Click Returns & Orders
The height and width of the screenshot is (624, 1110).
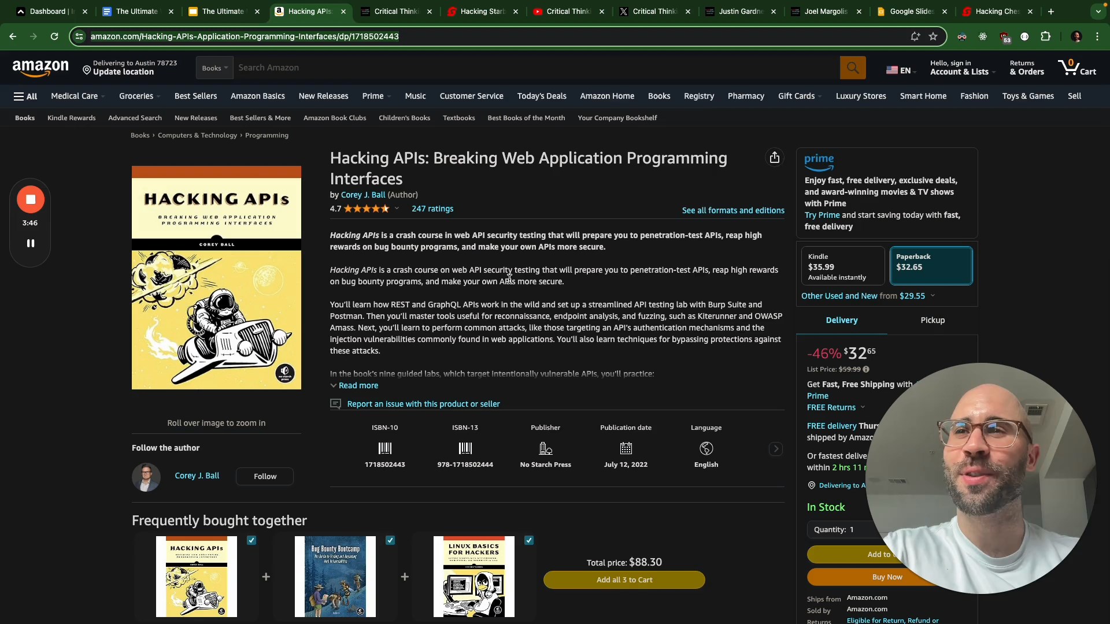(1027, 68)
